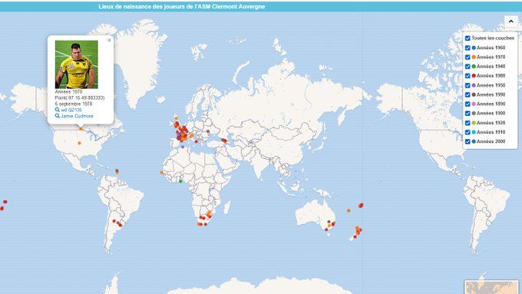Select the orange marker under the popup tip
Screen dimensions: 522x294
coord(81,128)
